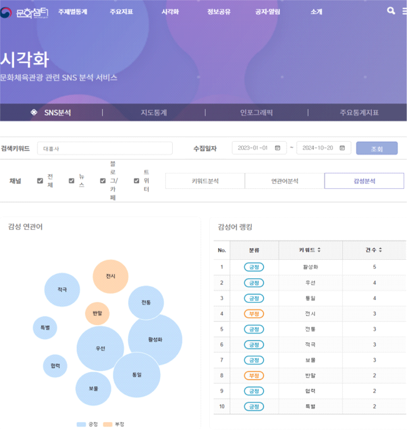Sort table by 키워드 column arrows
The image size is (407, 430).
coord(319,250)
